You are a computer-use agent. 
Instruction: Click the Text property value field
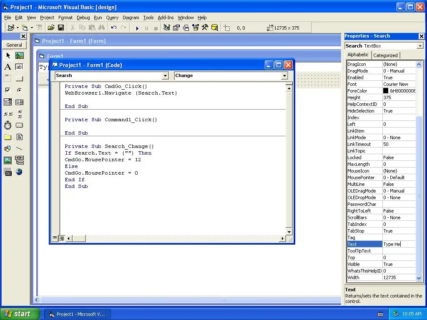(399, 244)
